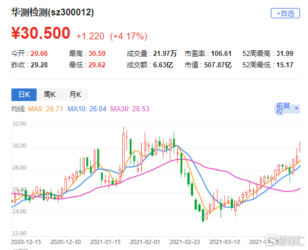Click the 28.00 y-axis label
Image resolution: width=308 pixels, height=250 pixels.
pyautogui.click(x=19, y=168)
